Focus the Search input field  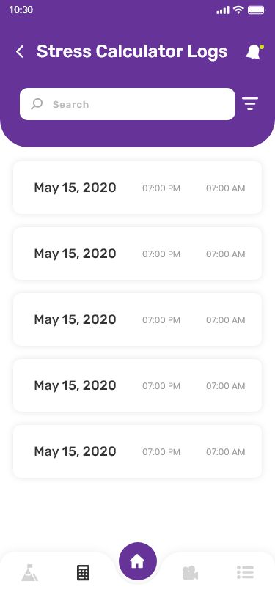click(128, 104)
